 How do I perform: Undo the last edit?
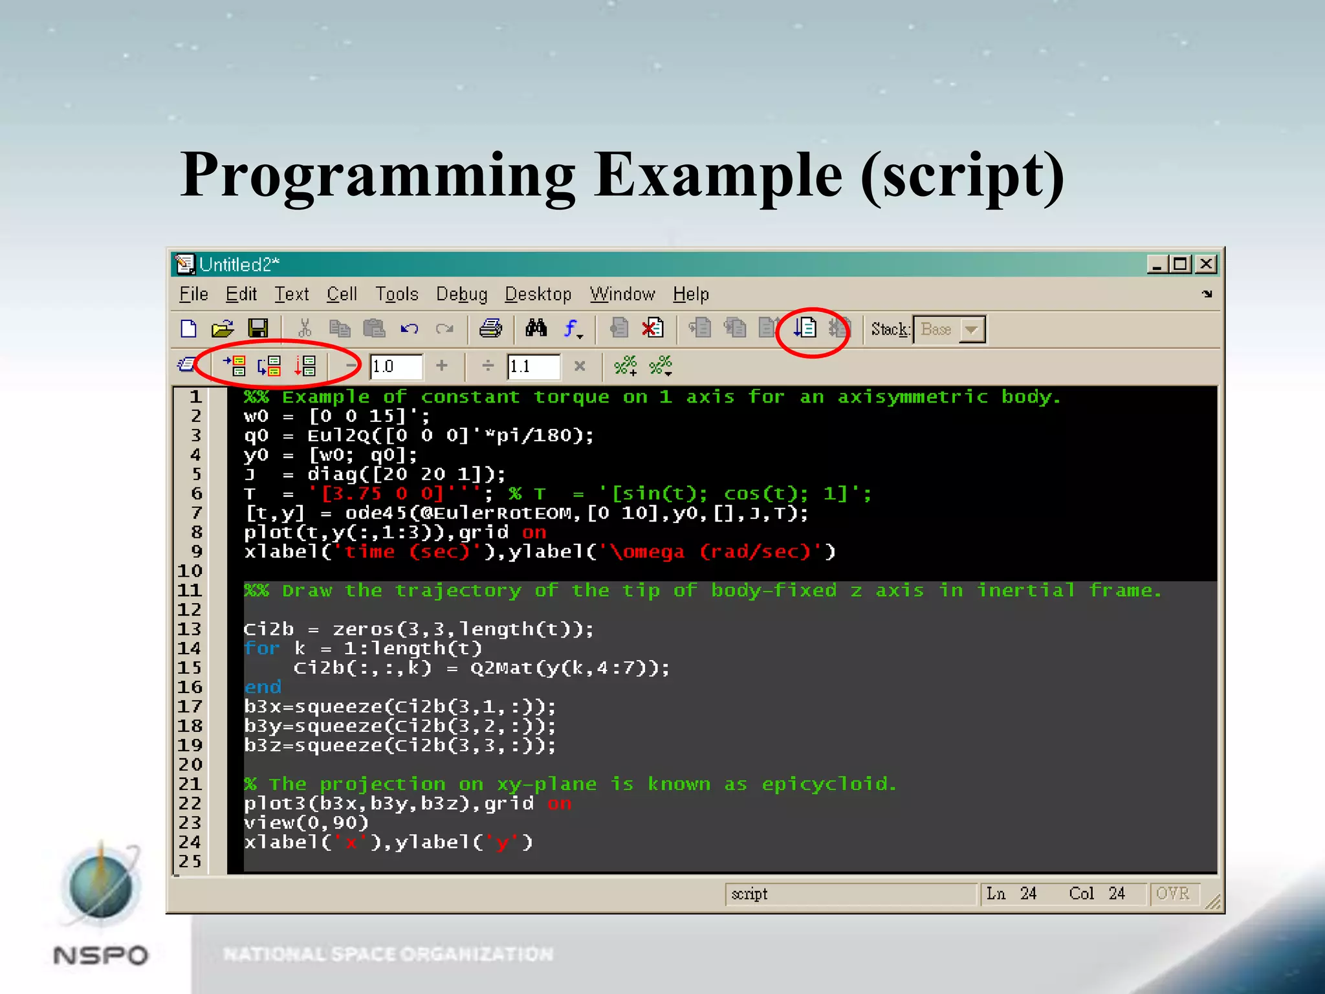tap(409, 329)
